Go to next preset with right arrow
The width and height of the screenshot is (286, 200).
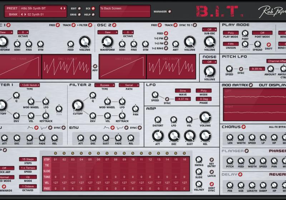tap(65, 8)
